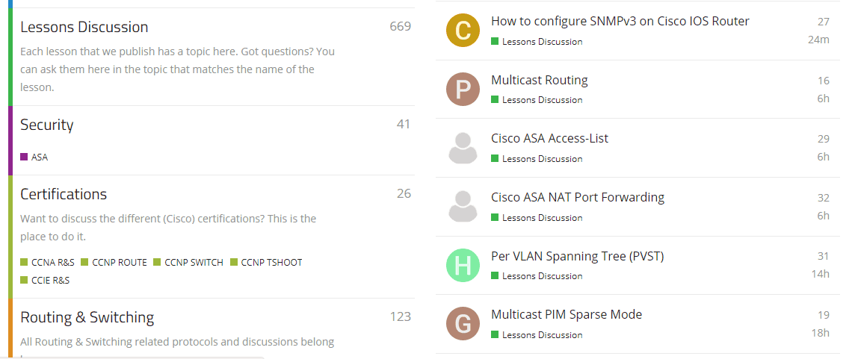Image resolution: width=855 pixels, height=359 pixels.
Task: Open the Multicast Routing topic
Action: (539, 80)
